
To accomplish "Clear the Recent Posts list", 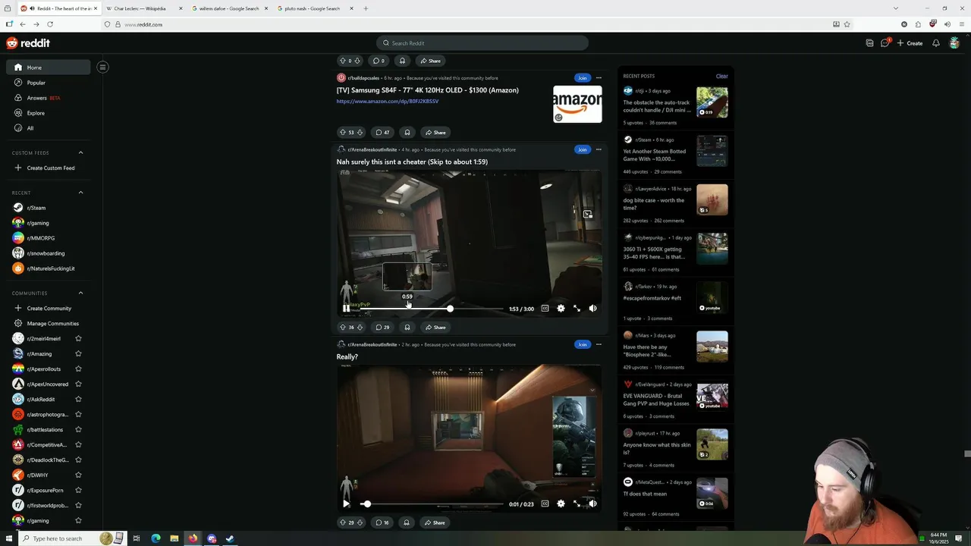I will (721, 76).
